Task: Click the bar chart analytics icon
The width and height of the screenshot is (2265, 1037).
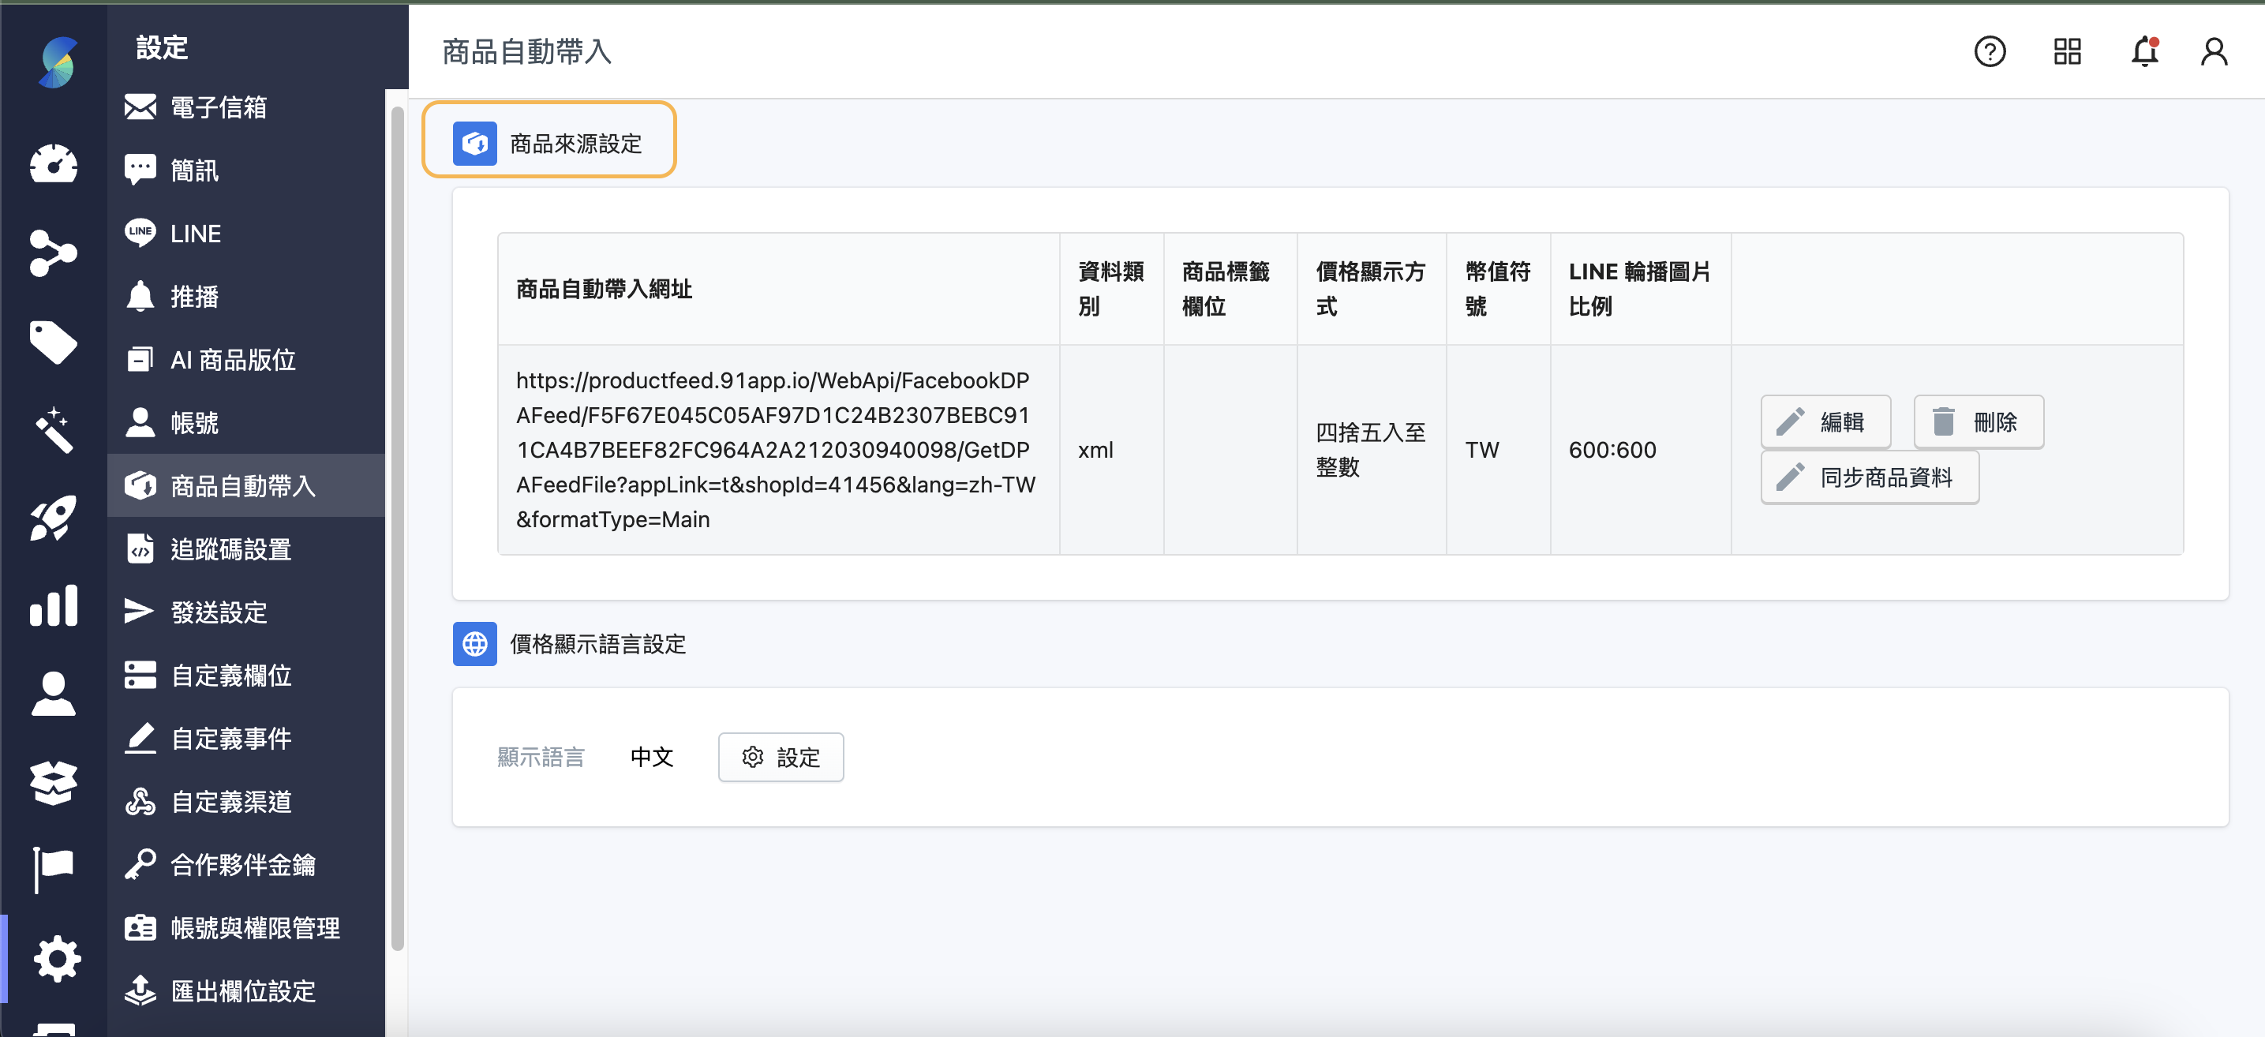Action: (x=54, y=606)
